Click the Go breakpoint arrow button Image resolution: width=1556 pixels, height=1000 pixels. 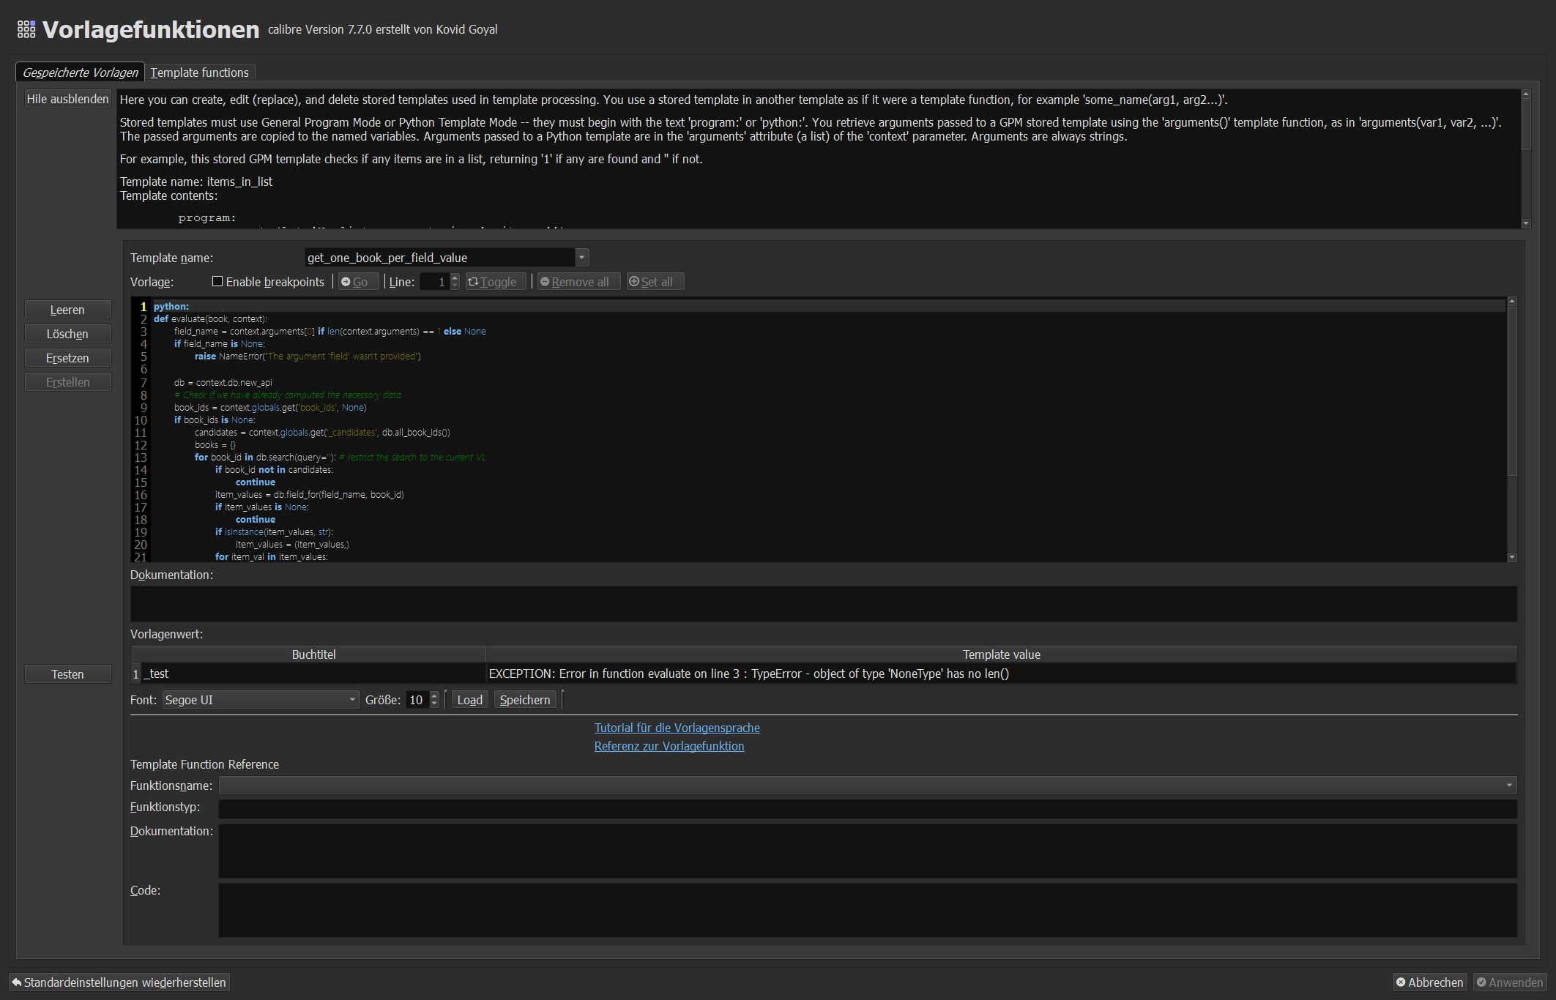(x=357, y=282)
